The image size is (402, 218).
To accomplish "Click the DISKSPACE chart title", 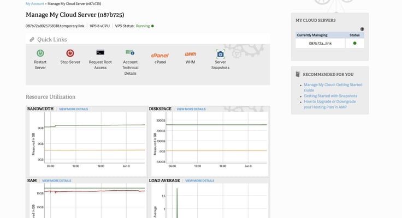I will pos(160,109).
